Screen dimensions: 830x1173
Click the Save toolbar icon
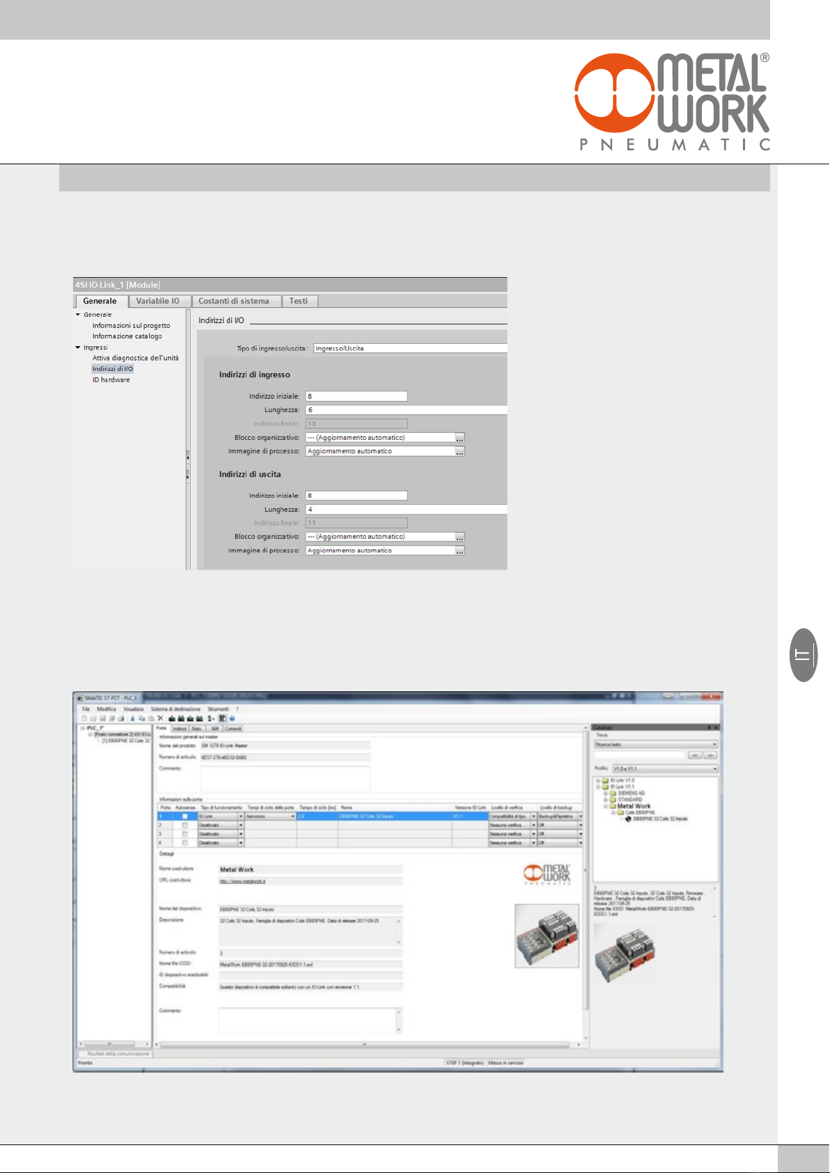point(102,718)
